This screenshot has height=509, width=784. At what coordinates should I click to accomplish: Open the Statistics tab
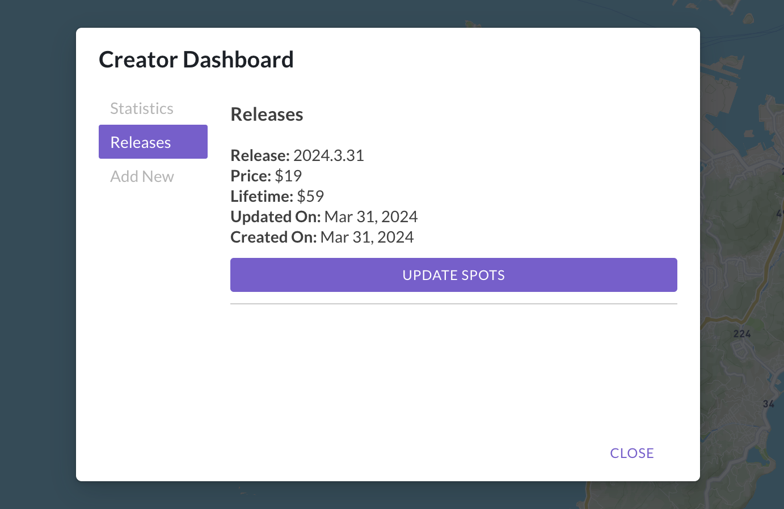pyautogui.click(x=142, y=108)
